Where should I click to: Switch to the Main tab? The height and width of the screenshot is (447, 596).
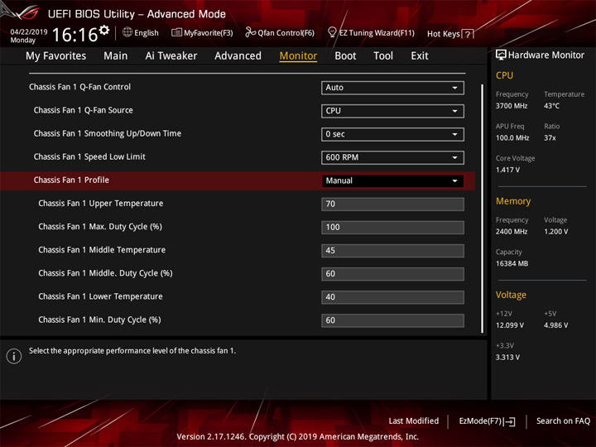[116, 56]
